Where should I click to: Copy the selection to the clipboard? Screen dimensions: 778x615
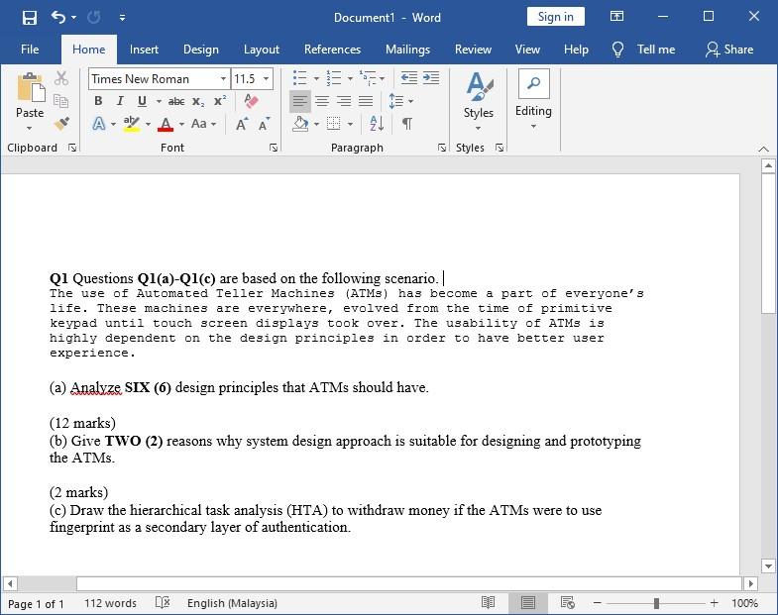61,101
